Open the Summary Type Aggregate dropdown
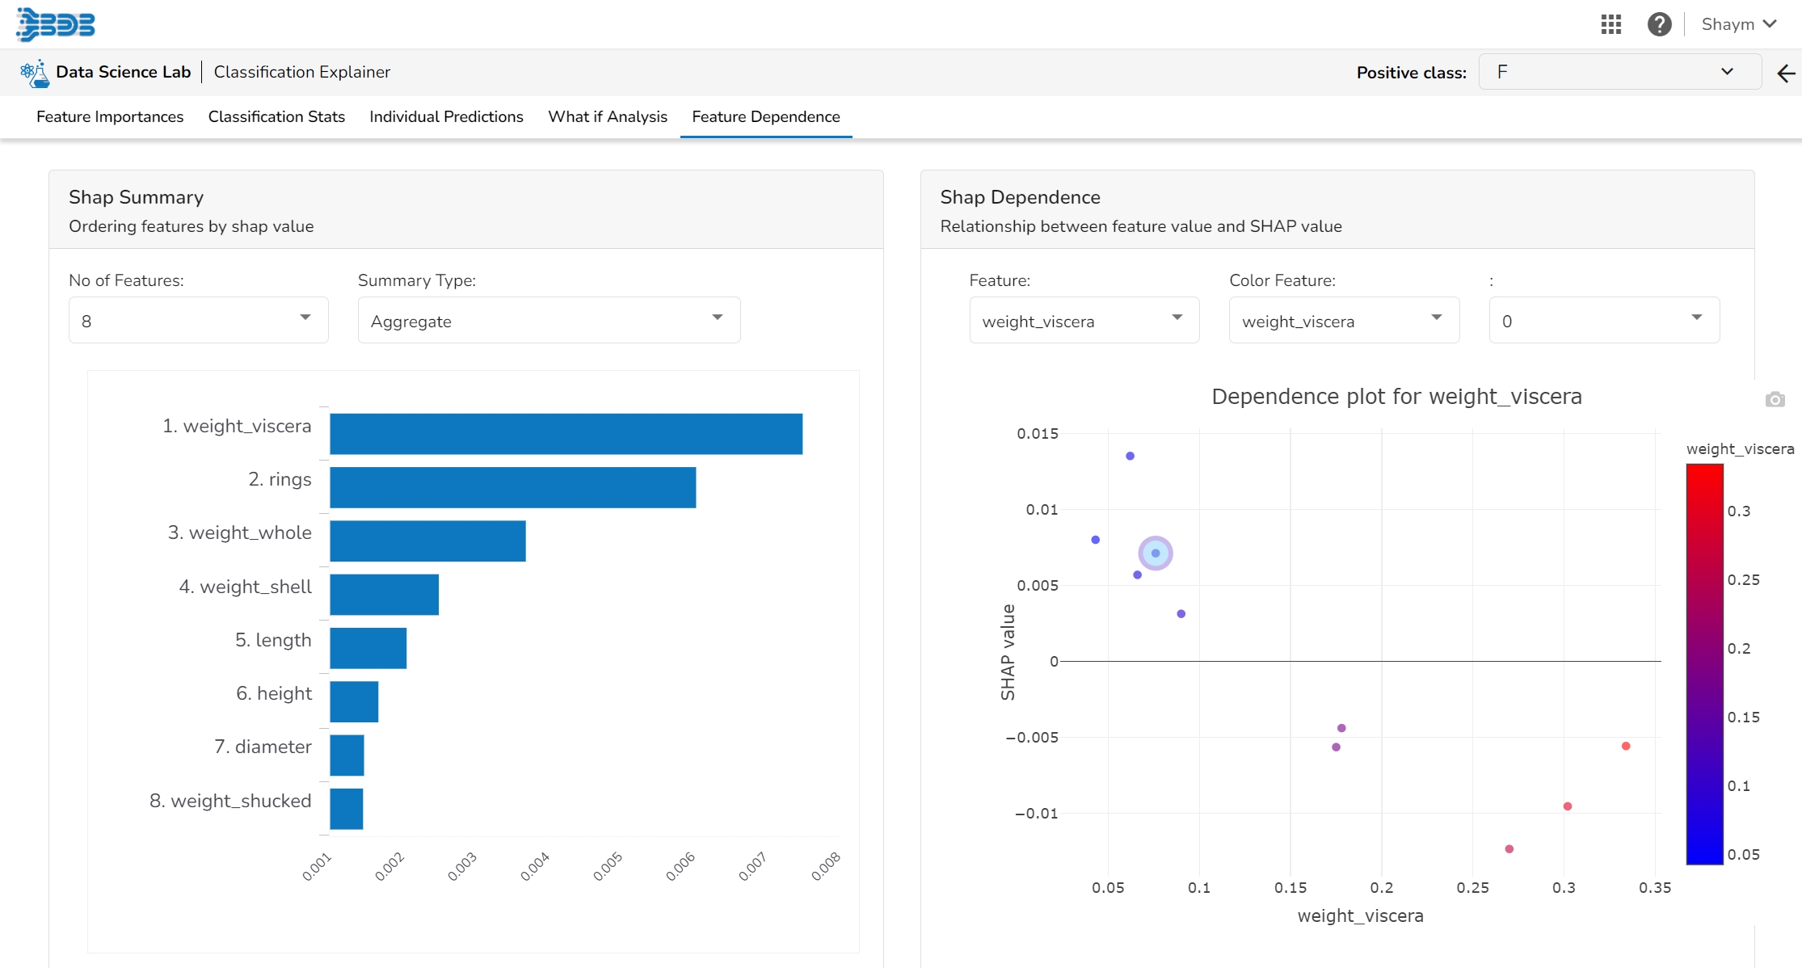 [549, 320]
